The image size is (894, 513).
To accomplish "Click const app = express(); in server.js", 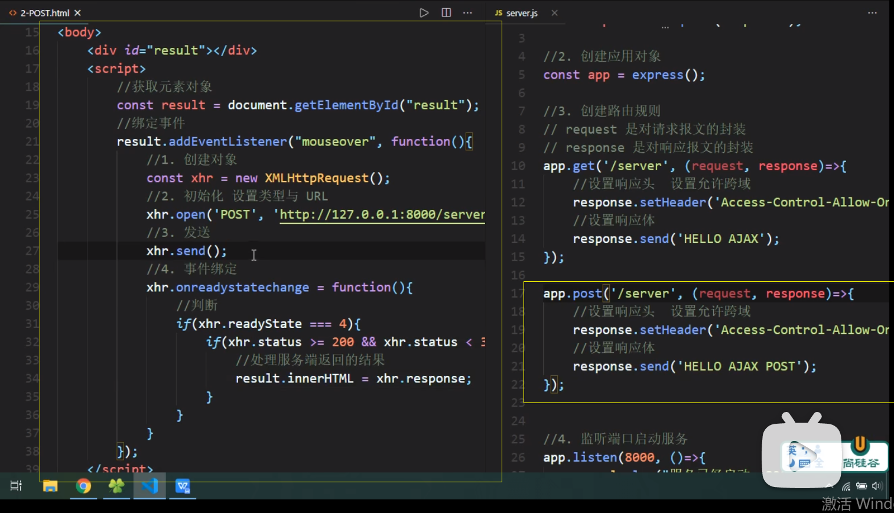I will pyautogui.click(x=624, y=75).
